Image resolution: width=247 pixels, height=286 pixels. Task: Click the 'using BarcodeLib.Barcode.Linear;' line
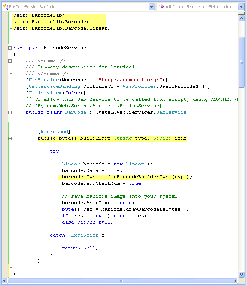(x=62, y=28)
